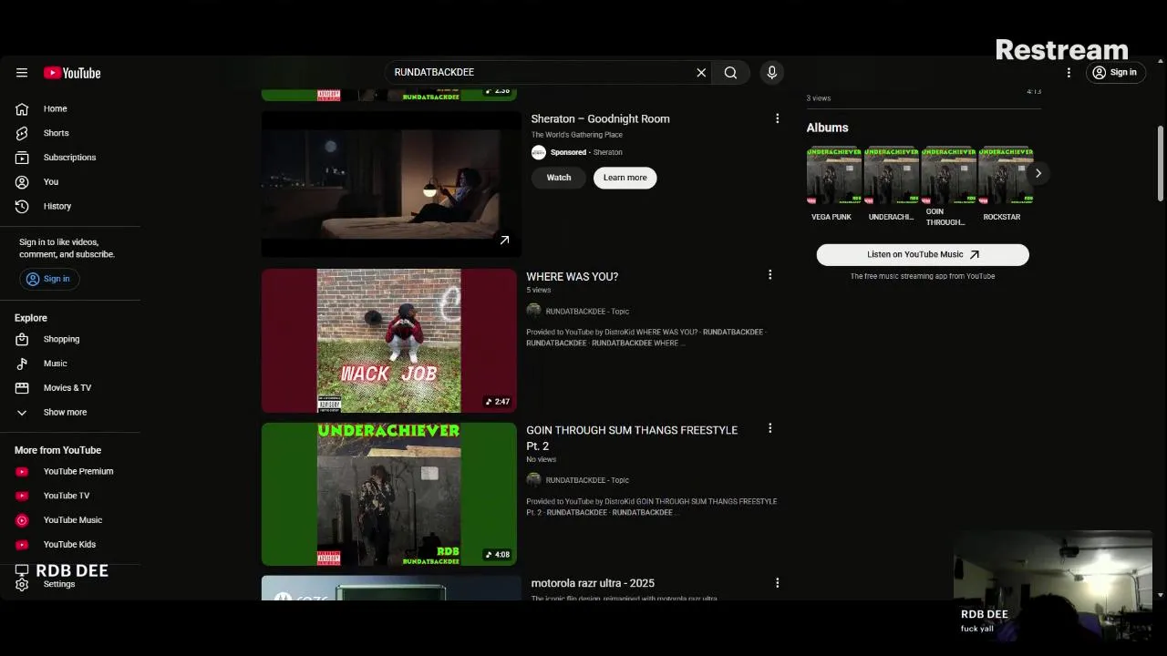Clear the search box text
The height and width of the screenshot is (656, 1167).
click(701, 73)
